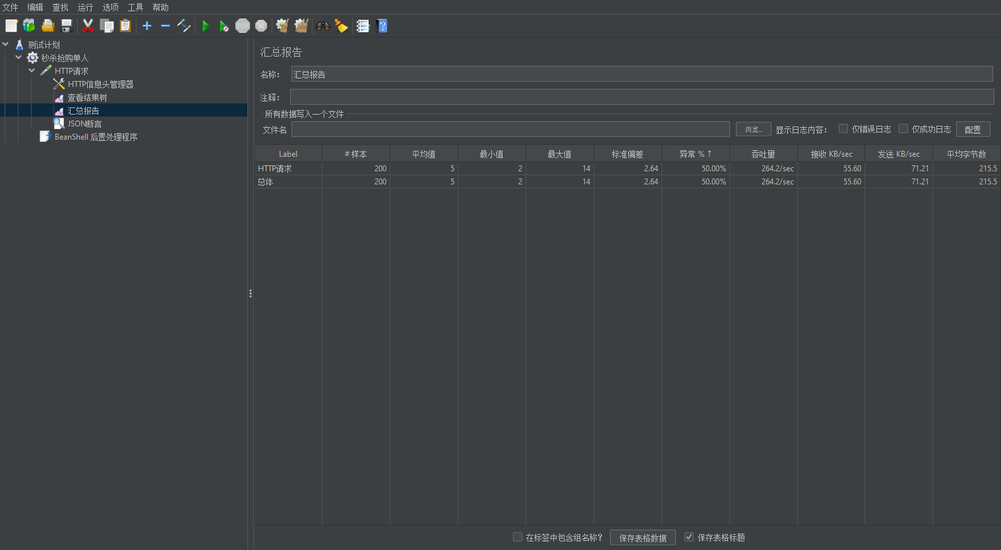Collapse the 测试计划 tree node
Viewport: 1001px width, 550px height.
pos(6,44)
